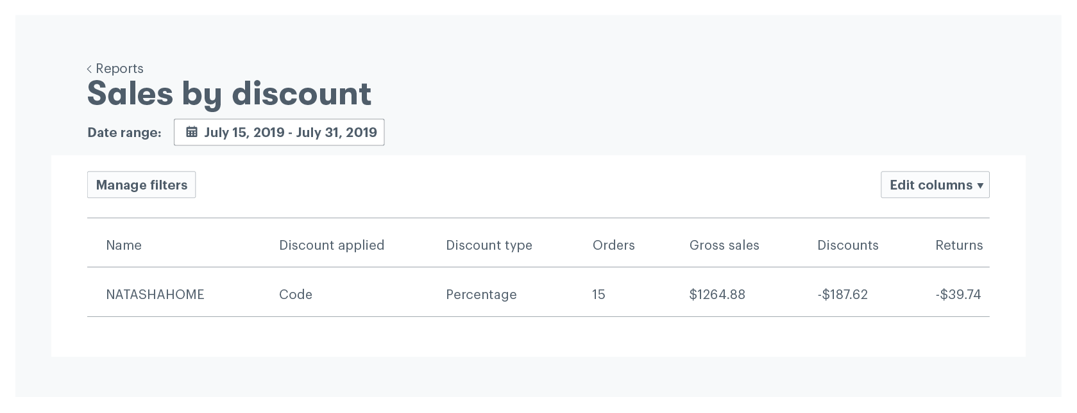Sort the table by Gross sales column
Image resolution: width=1077 pixels, height=413 pixels.
click(x=724, y=245)
